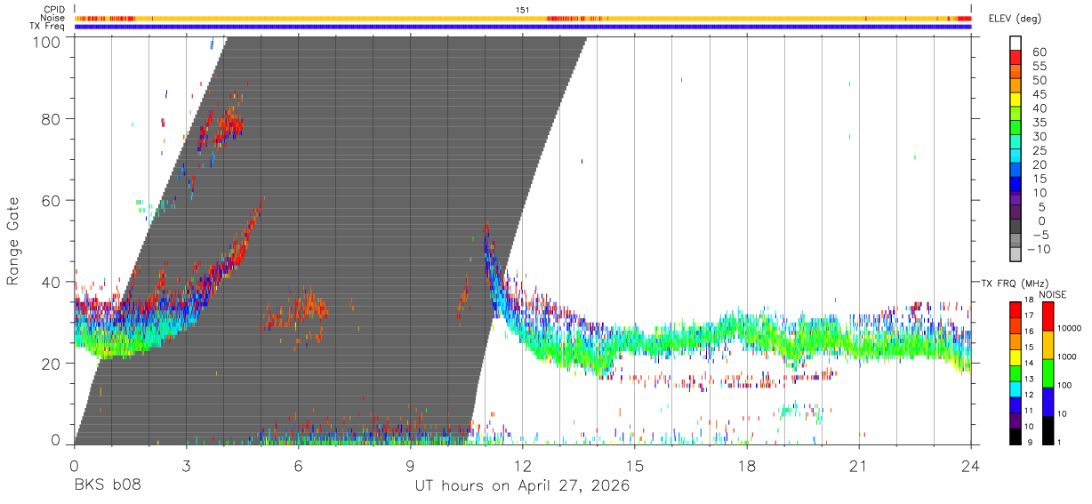Click the 45 label on ELEV scale
This screenshot has width=1092, height=504.
(1038, 94)
